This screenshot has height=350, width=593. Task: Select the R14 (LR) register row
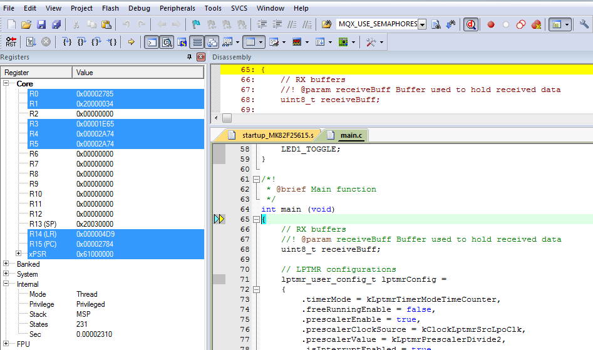click(44, 234)
